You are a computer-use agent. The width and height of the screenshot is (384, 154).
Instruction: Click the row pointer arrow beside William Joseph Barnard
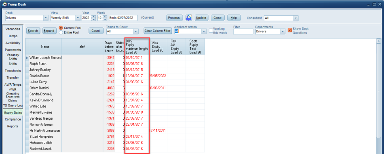pyautogui.click(x=27, y=58)
